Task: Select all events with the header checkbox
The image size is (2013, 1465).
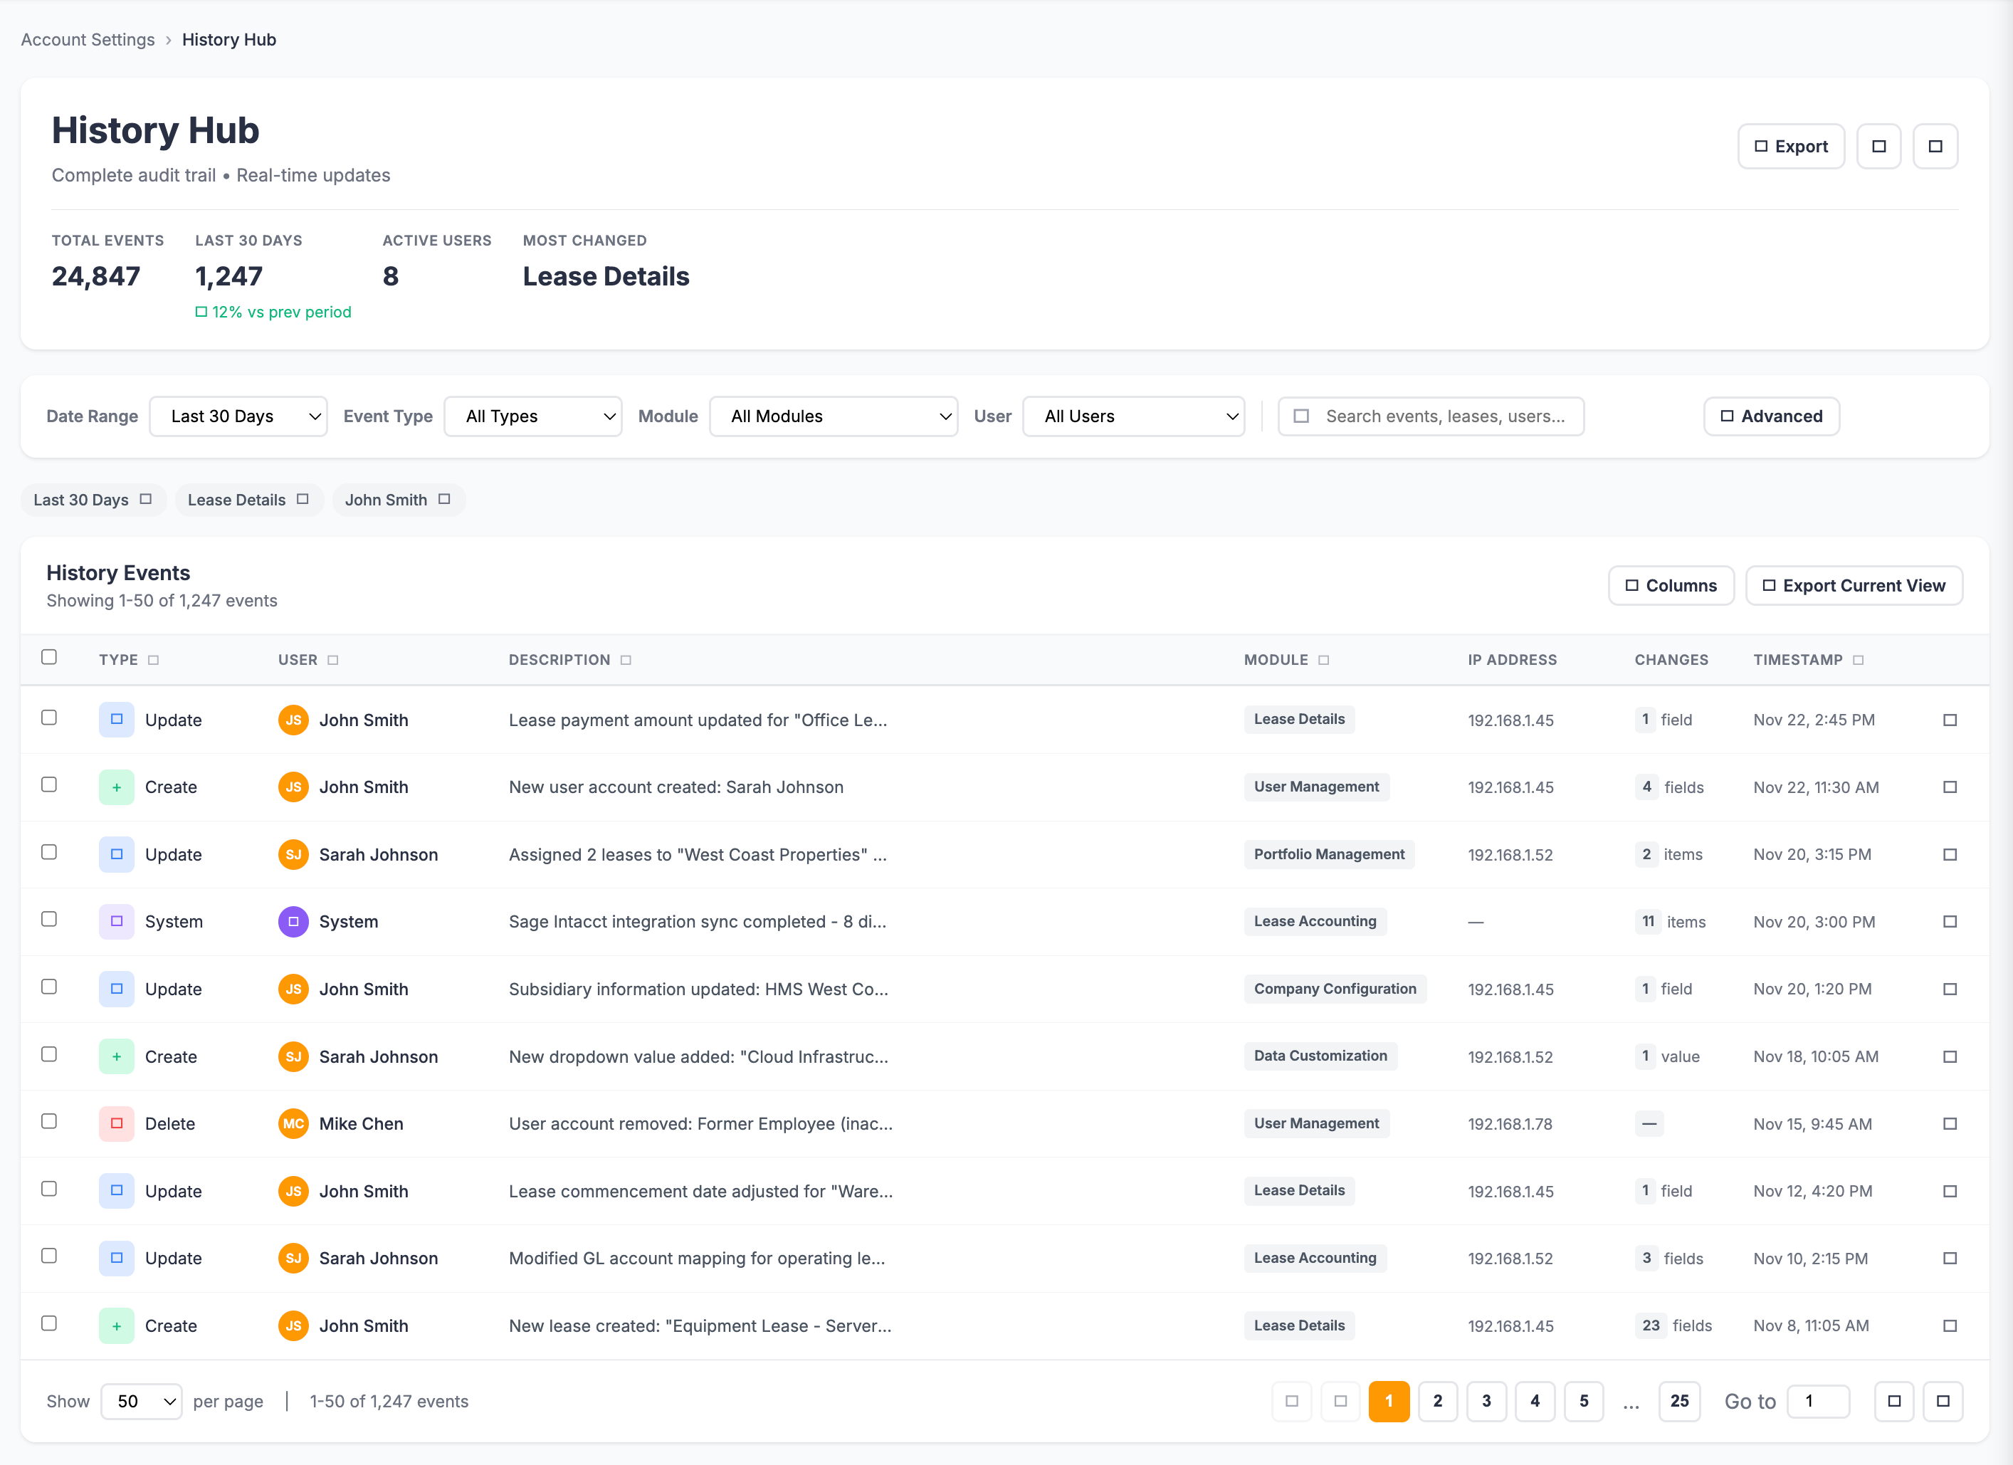Action: coord(49,657)
